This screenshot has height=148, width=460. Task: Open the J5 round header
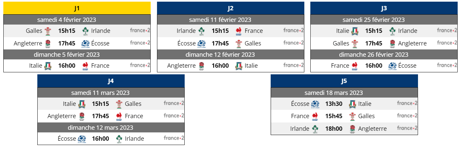(x=344, y=81)
